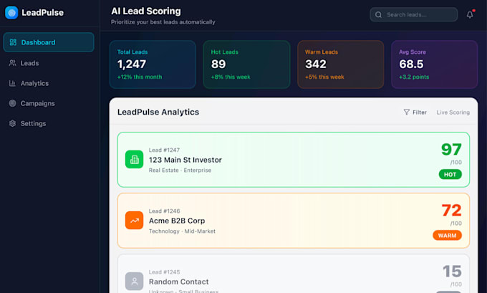Click the Lead #1246 label
Screen dimensions: 487x293
[164, 211]
